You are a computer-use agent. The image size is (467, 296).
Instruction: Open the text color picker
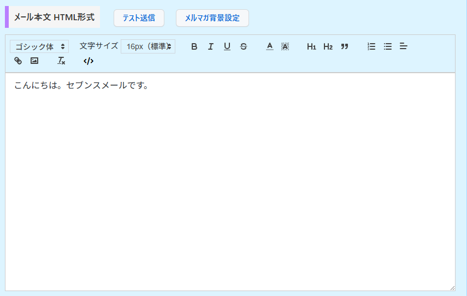click(269, 46)
